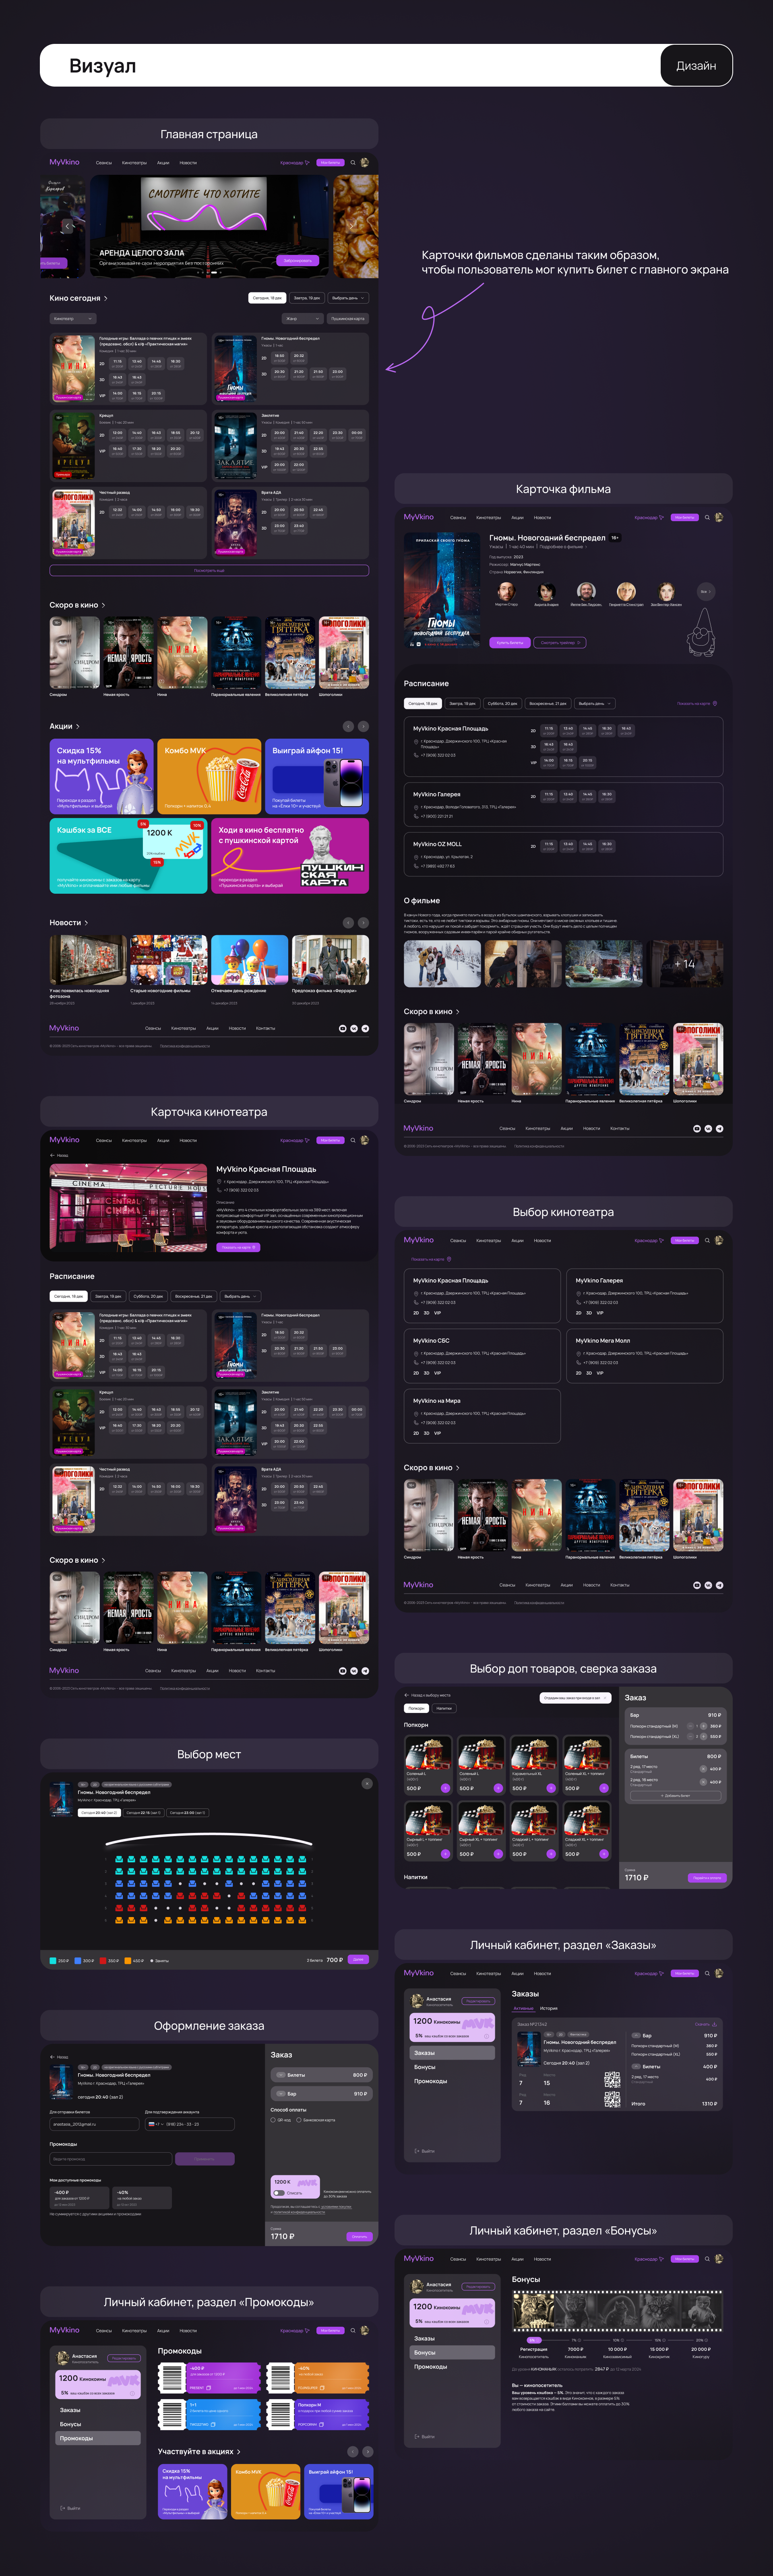Viewport: 773px width, 2576px height.
Task: Click the cyan 350 ₽ seat legend swatch
Action: (53, 1960)
